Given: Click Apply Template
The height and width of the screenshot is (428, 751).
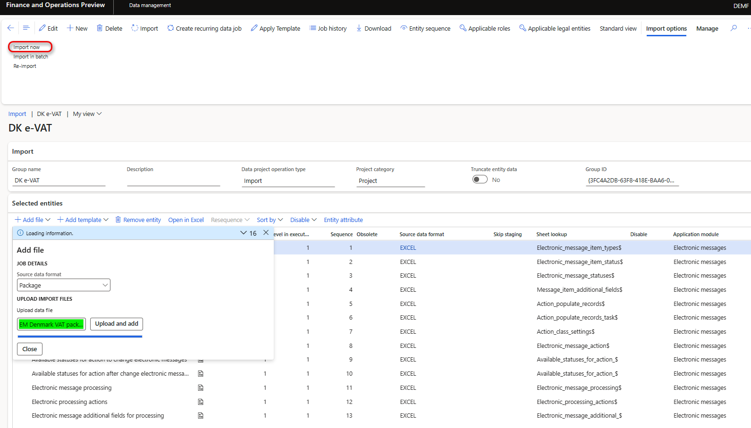Looking at the screenshot, I should (276, 28).
